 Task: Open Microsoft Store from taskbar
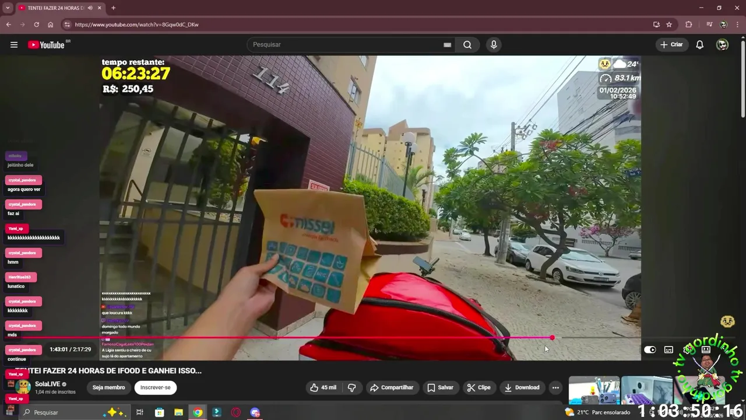(159, 412)
